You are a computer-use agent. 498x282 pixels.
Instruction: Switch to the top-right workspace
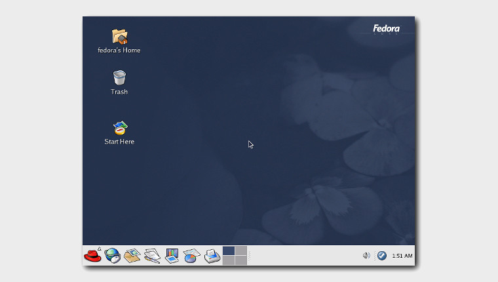coord(240,251)
